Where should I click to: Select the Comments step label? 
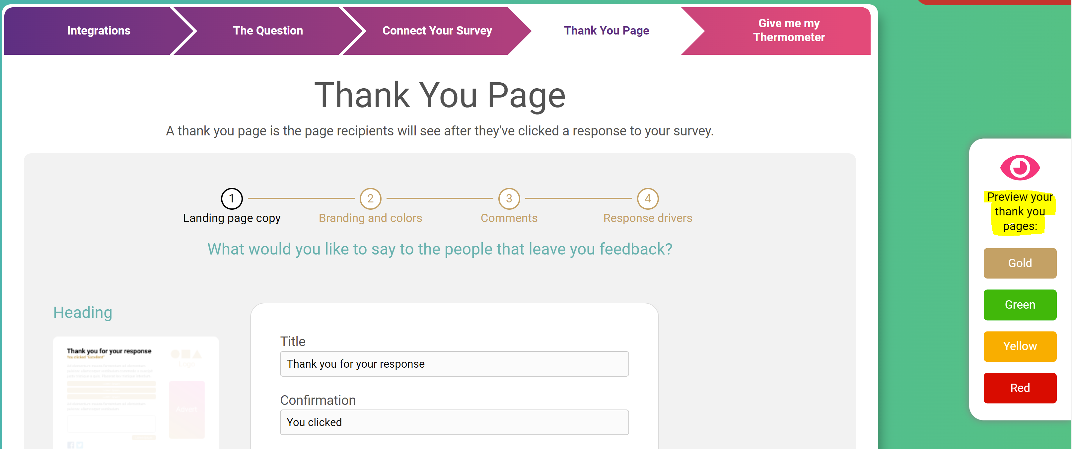[x=509, y=218]
